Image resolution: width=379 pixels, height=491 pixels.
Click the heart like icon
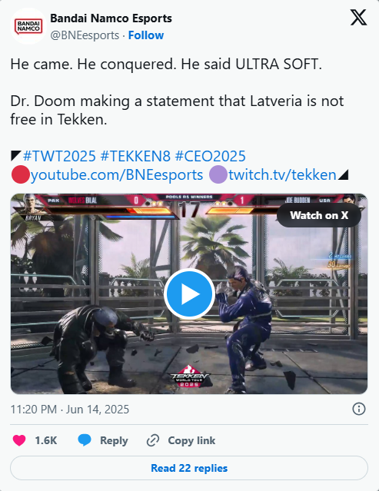pyautogui.click(x=19, y=440)
